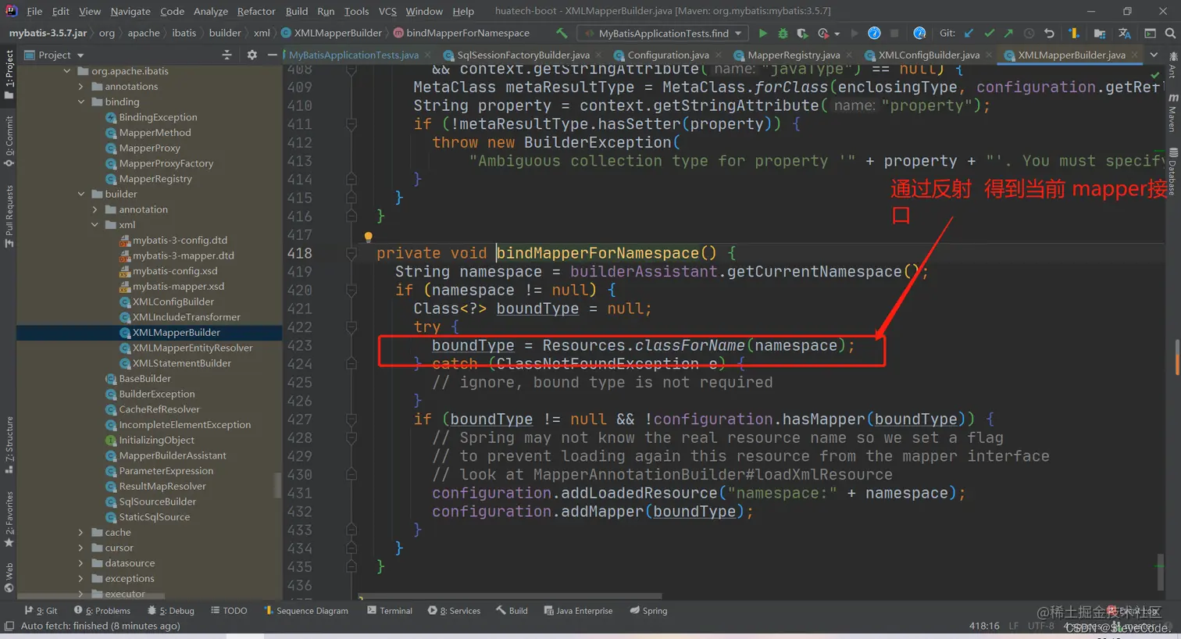Open the Terminal tool window
1181x639 pixels.
tap(390, 611)
